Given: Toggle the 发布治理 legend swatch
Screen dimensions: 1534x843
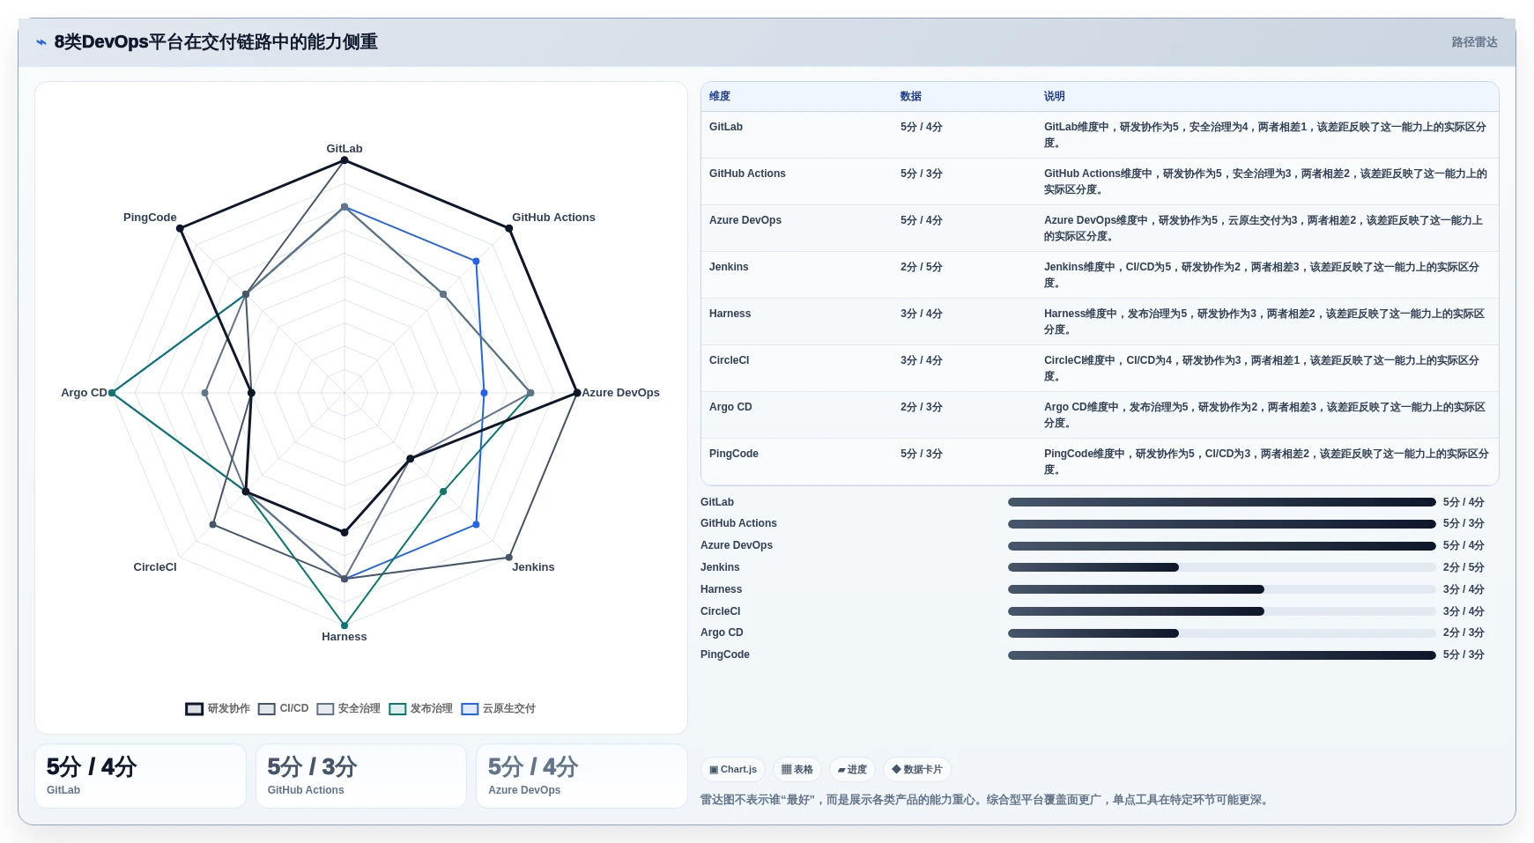Looking at the screenshot, I should point(397,709).
